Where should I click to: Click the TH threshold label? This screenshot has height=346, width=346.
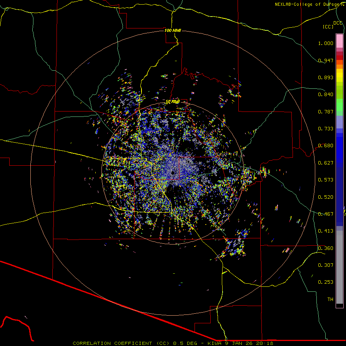tap(330, 299)
